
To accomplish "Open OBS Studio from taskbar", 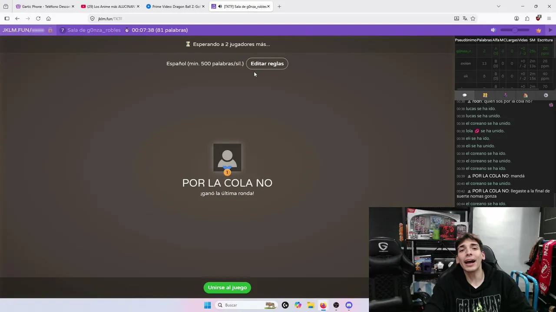I will pyautogui.click(x=336, y=305).
